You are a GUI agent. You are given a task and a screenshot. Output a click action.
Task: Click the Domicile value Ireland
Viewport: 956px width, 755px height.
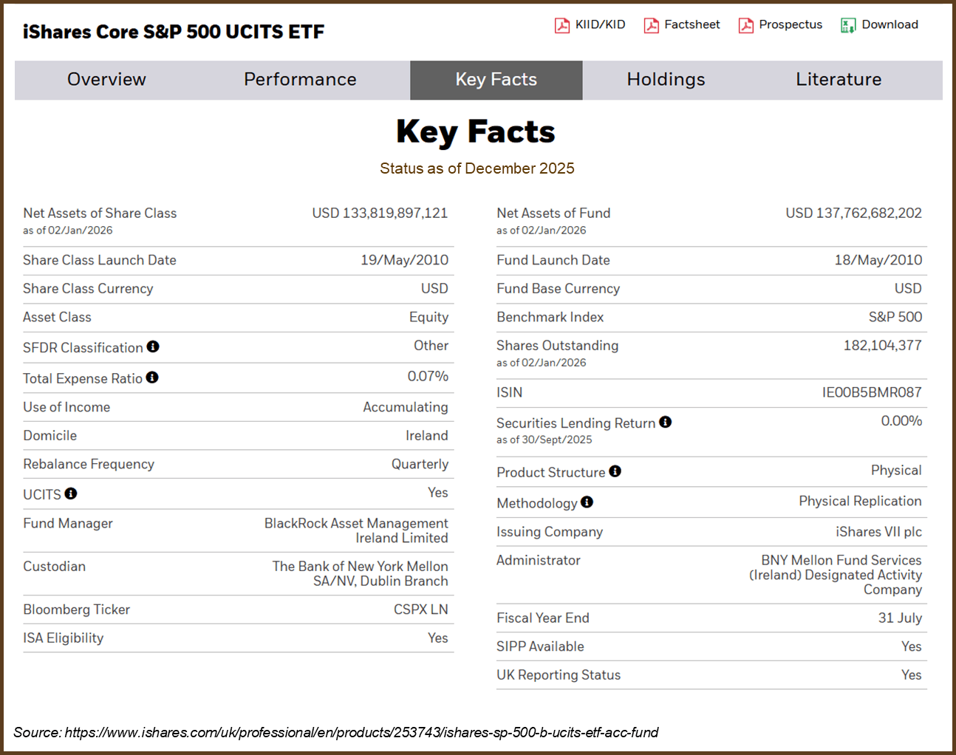tap(427, 436)
